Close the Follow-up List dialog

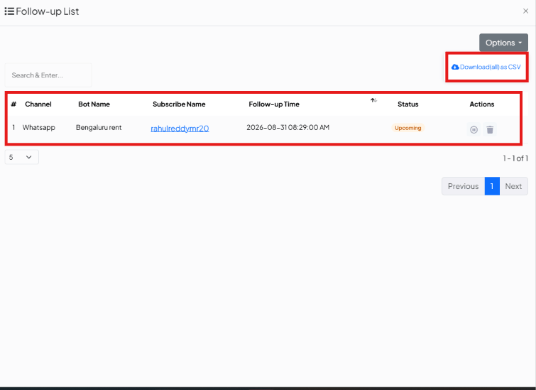point(526,11)
